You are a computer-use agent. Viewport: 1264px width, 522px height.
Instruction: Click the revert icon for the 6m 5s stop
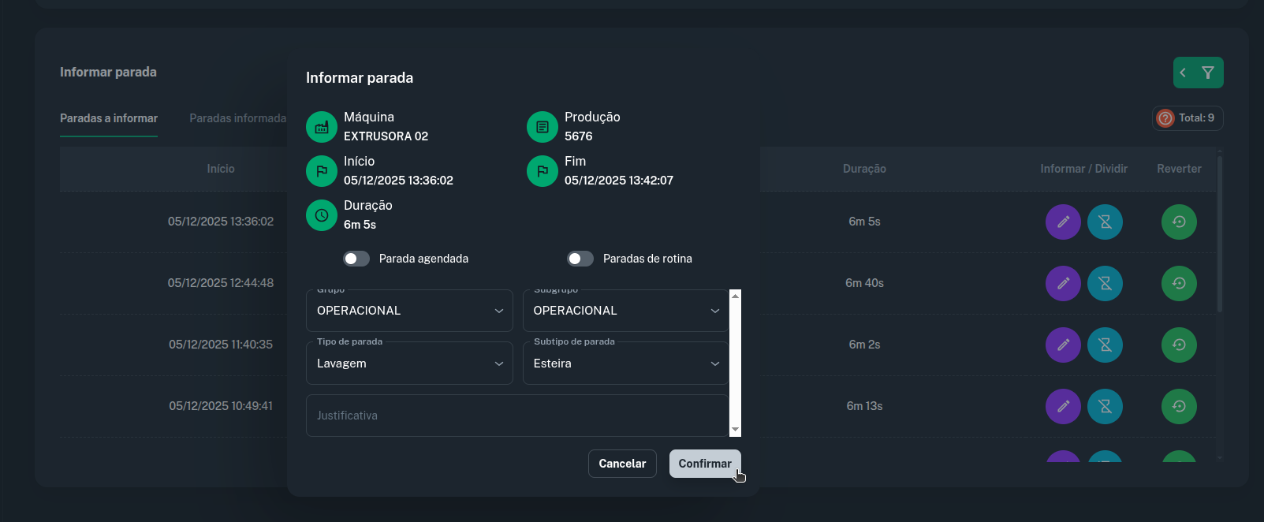(x=1179, y=222)
